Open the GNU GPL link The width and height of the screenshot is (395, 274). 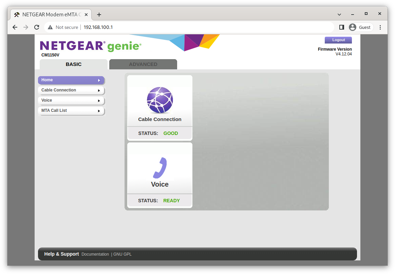(123, 254)
